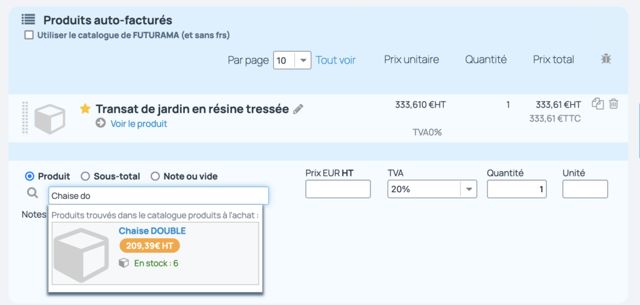This screenshot has width=640, height=305.
Task: Click the Produits auto-facturés heading
Action: 107,20
